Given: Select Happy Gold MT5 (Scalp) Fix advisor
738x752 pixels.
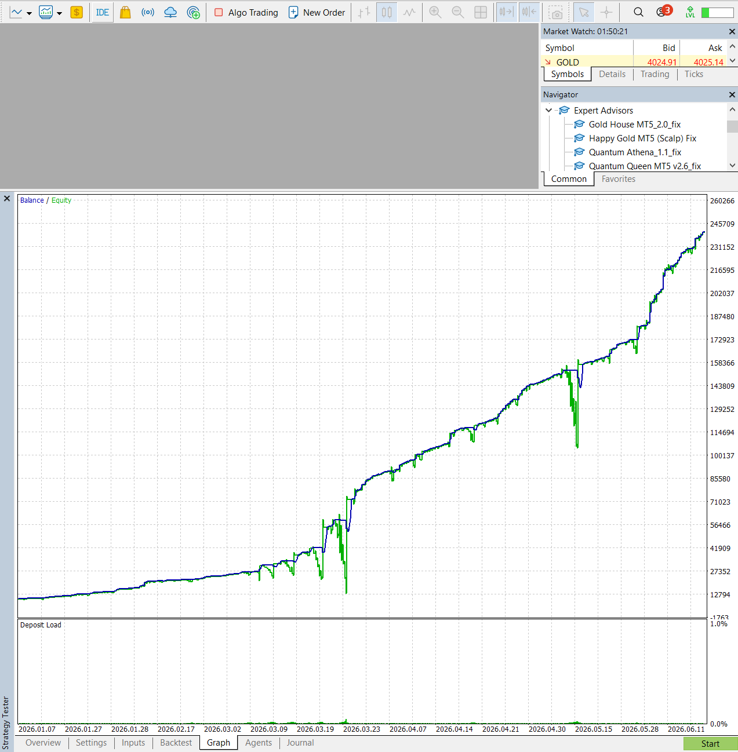Looking at the screenshot, I should click(642, 138).
